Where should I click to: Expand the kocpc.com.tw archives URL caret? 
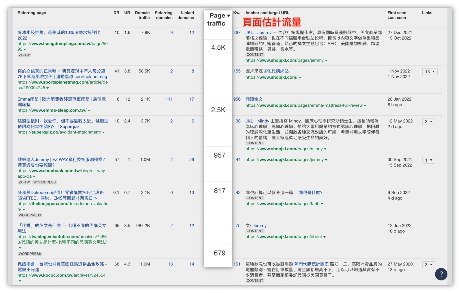pyautogui.click(x=20, y=281)
